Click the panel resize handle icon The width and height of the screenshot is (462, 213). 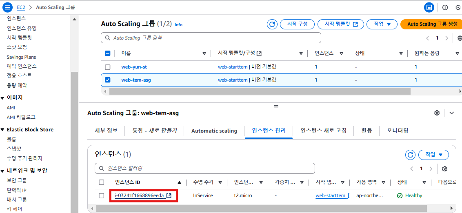tap(276, 106)
